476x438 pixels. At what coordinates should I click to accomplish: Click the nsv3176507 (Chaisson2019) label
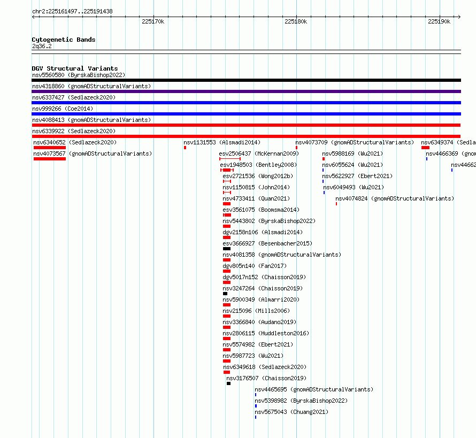(x=266, y=378)
